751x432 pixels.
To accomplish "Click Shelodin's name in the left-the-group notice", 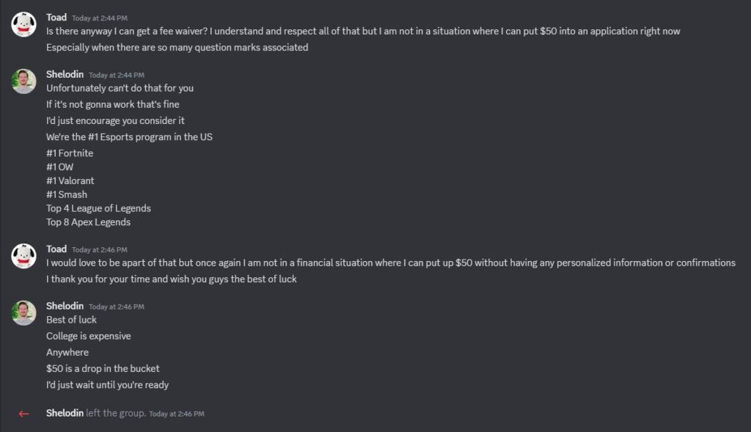I will coord(65,413).
